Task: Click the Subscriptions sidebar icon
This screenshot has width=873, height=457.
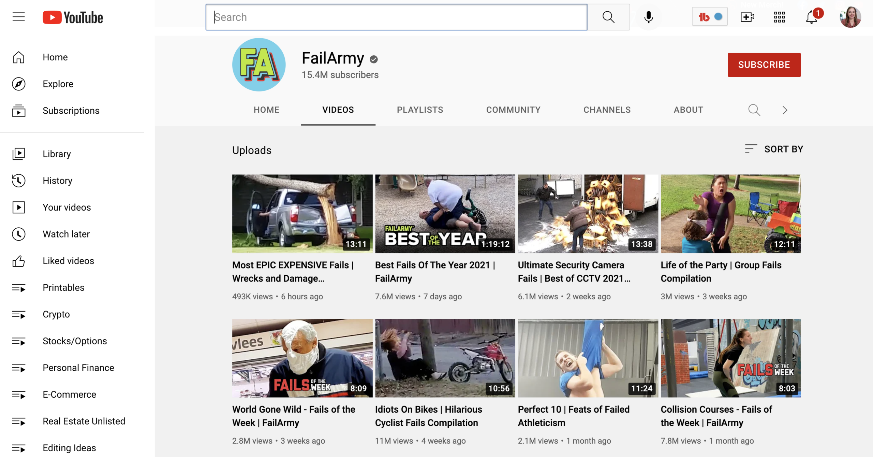Action: (19, 111)
